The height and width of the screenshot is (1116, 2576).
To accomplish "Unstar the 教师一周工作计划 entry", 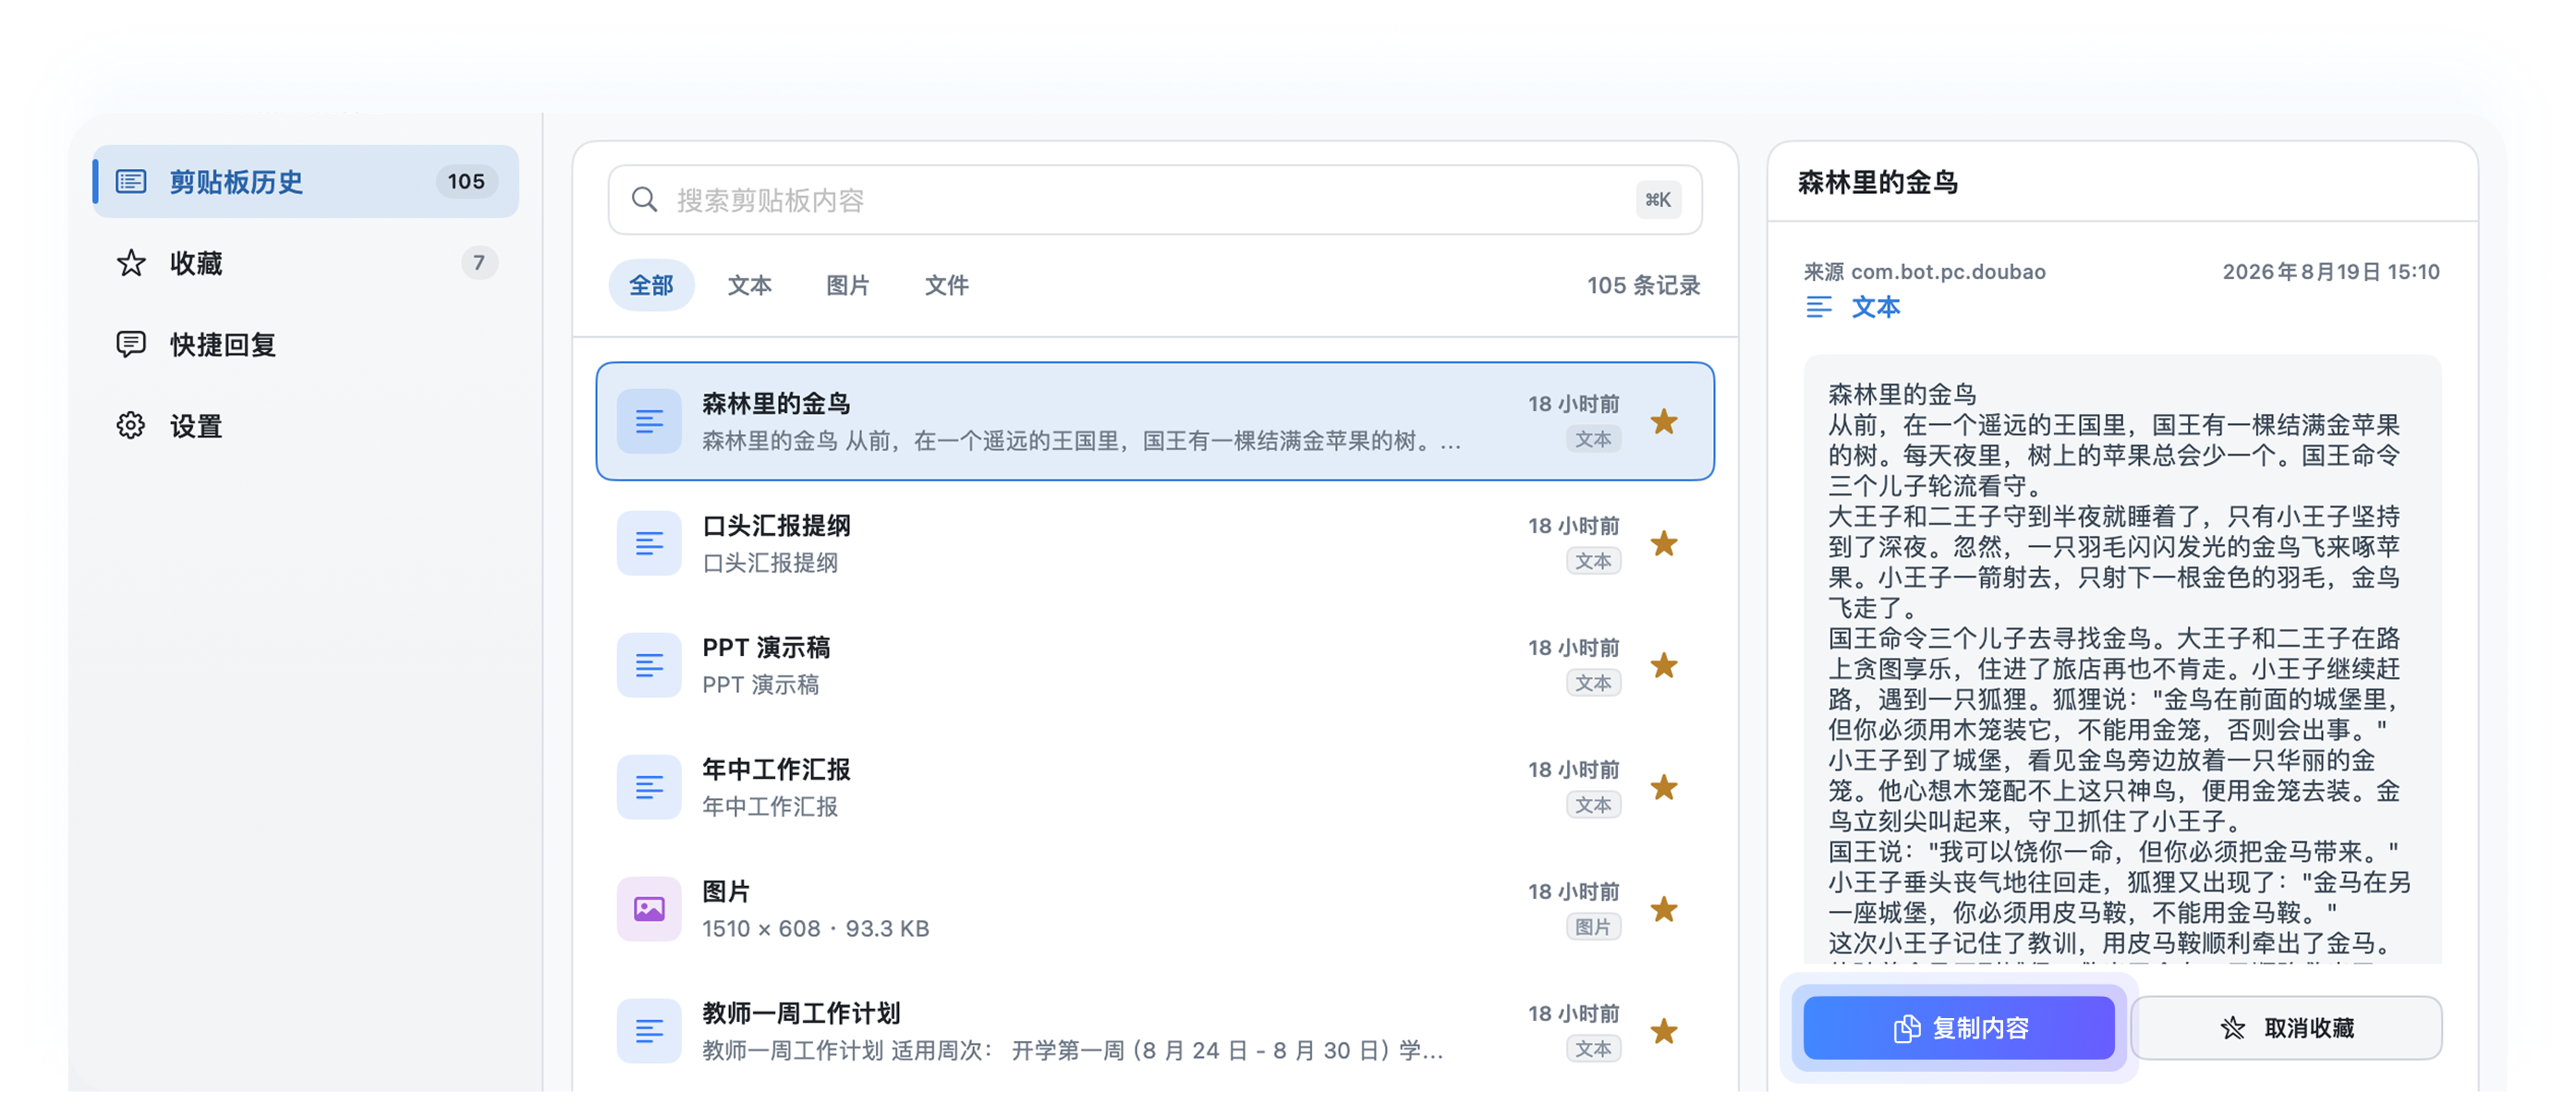I will coord(1664,1031).
